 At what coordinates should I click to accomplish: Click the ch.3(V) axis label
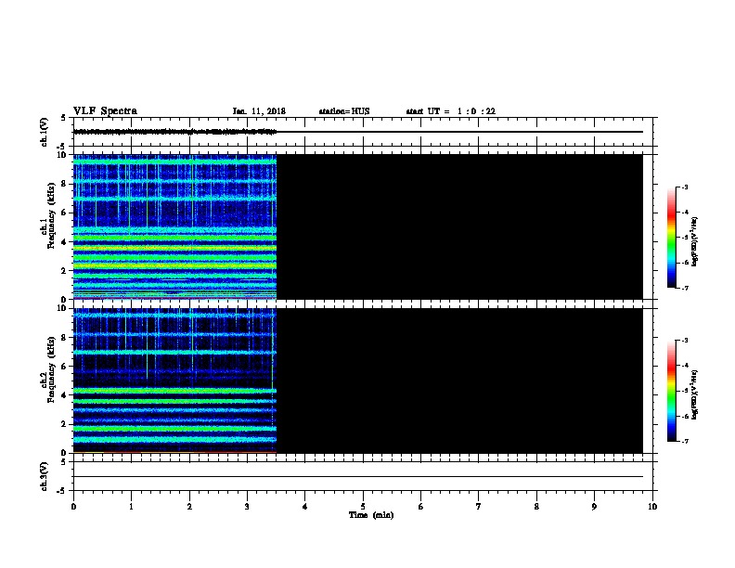pos(44,476)
